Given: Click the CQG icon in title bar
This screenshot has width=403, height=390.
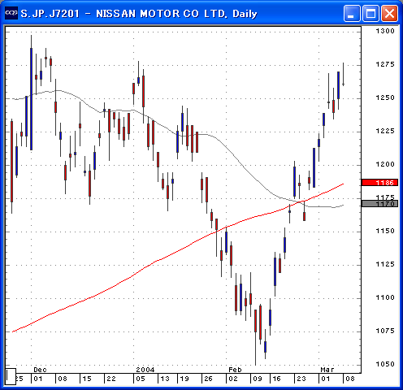Looking at the screenshot, I should point(11,13).
